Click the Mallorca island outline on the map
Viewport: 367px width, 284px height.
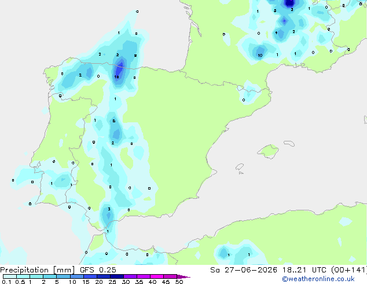pyautogui.click(x=268, y=151)
